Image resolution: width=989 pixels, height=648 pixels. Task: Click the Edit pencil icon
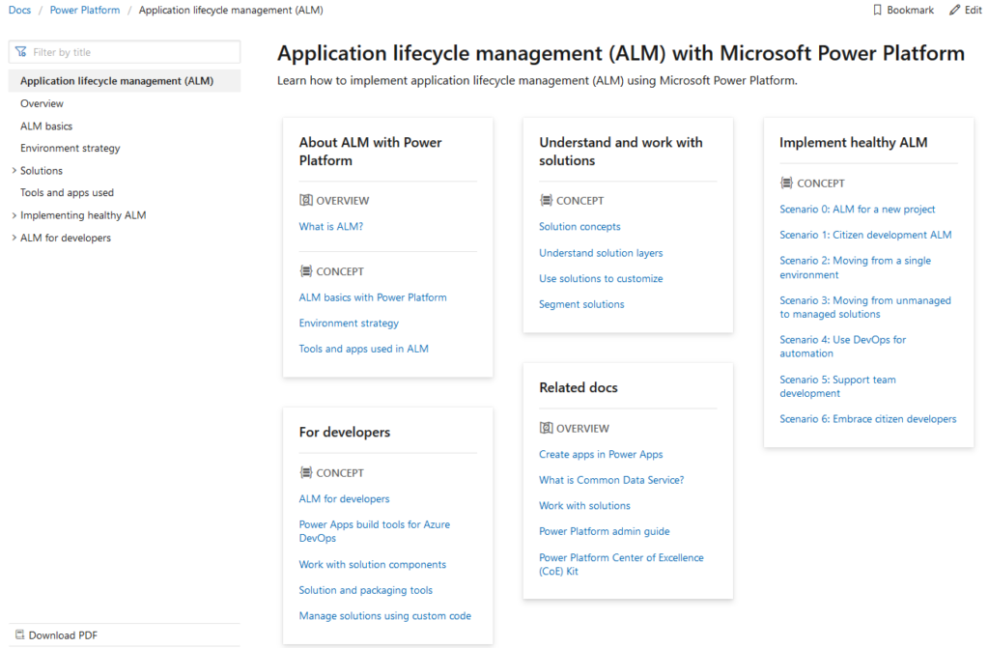click(954, 10)
